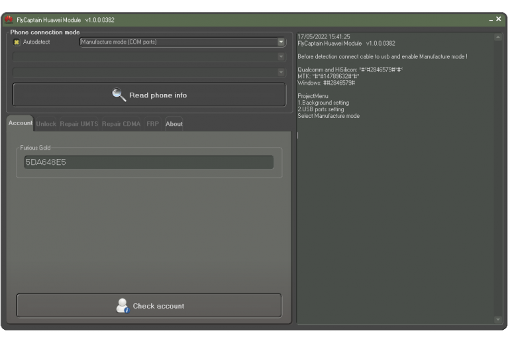Click the MTK code line in log
The image size is (510, 343).
328,76
